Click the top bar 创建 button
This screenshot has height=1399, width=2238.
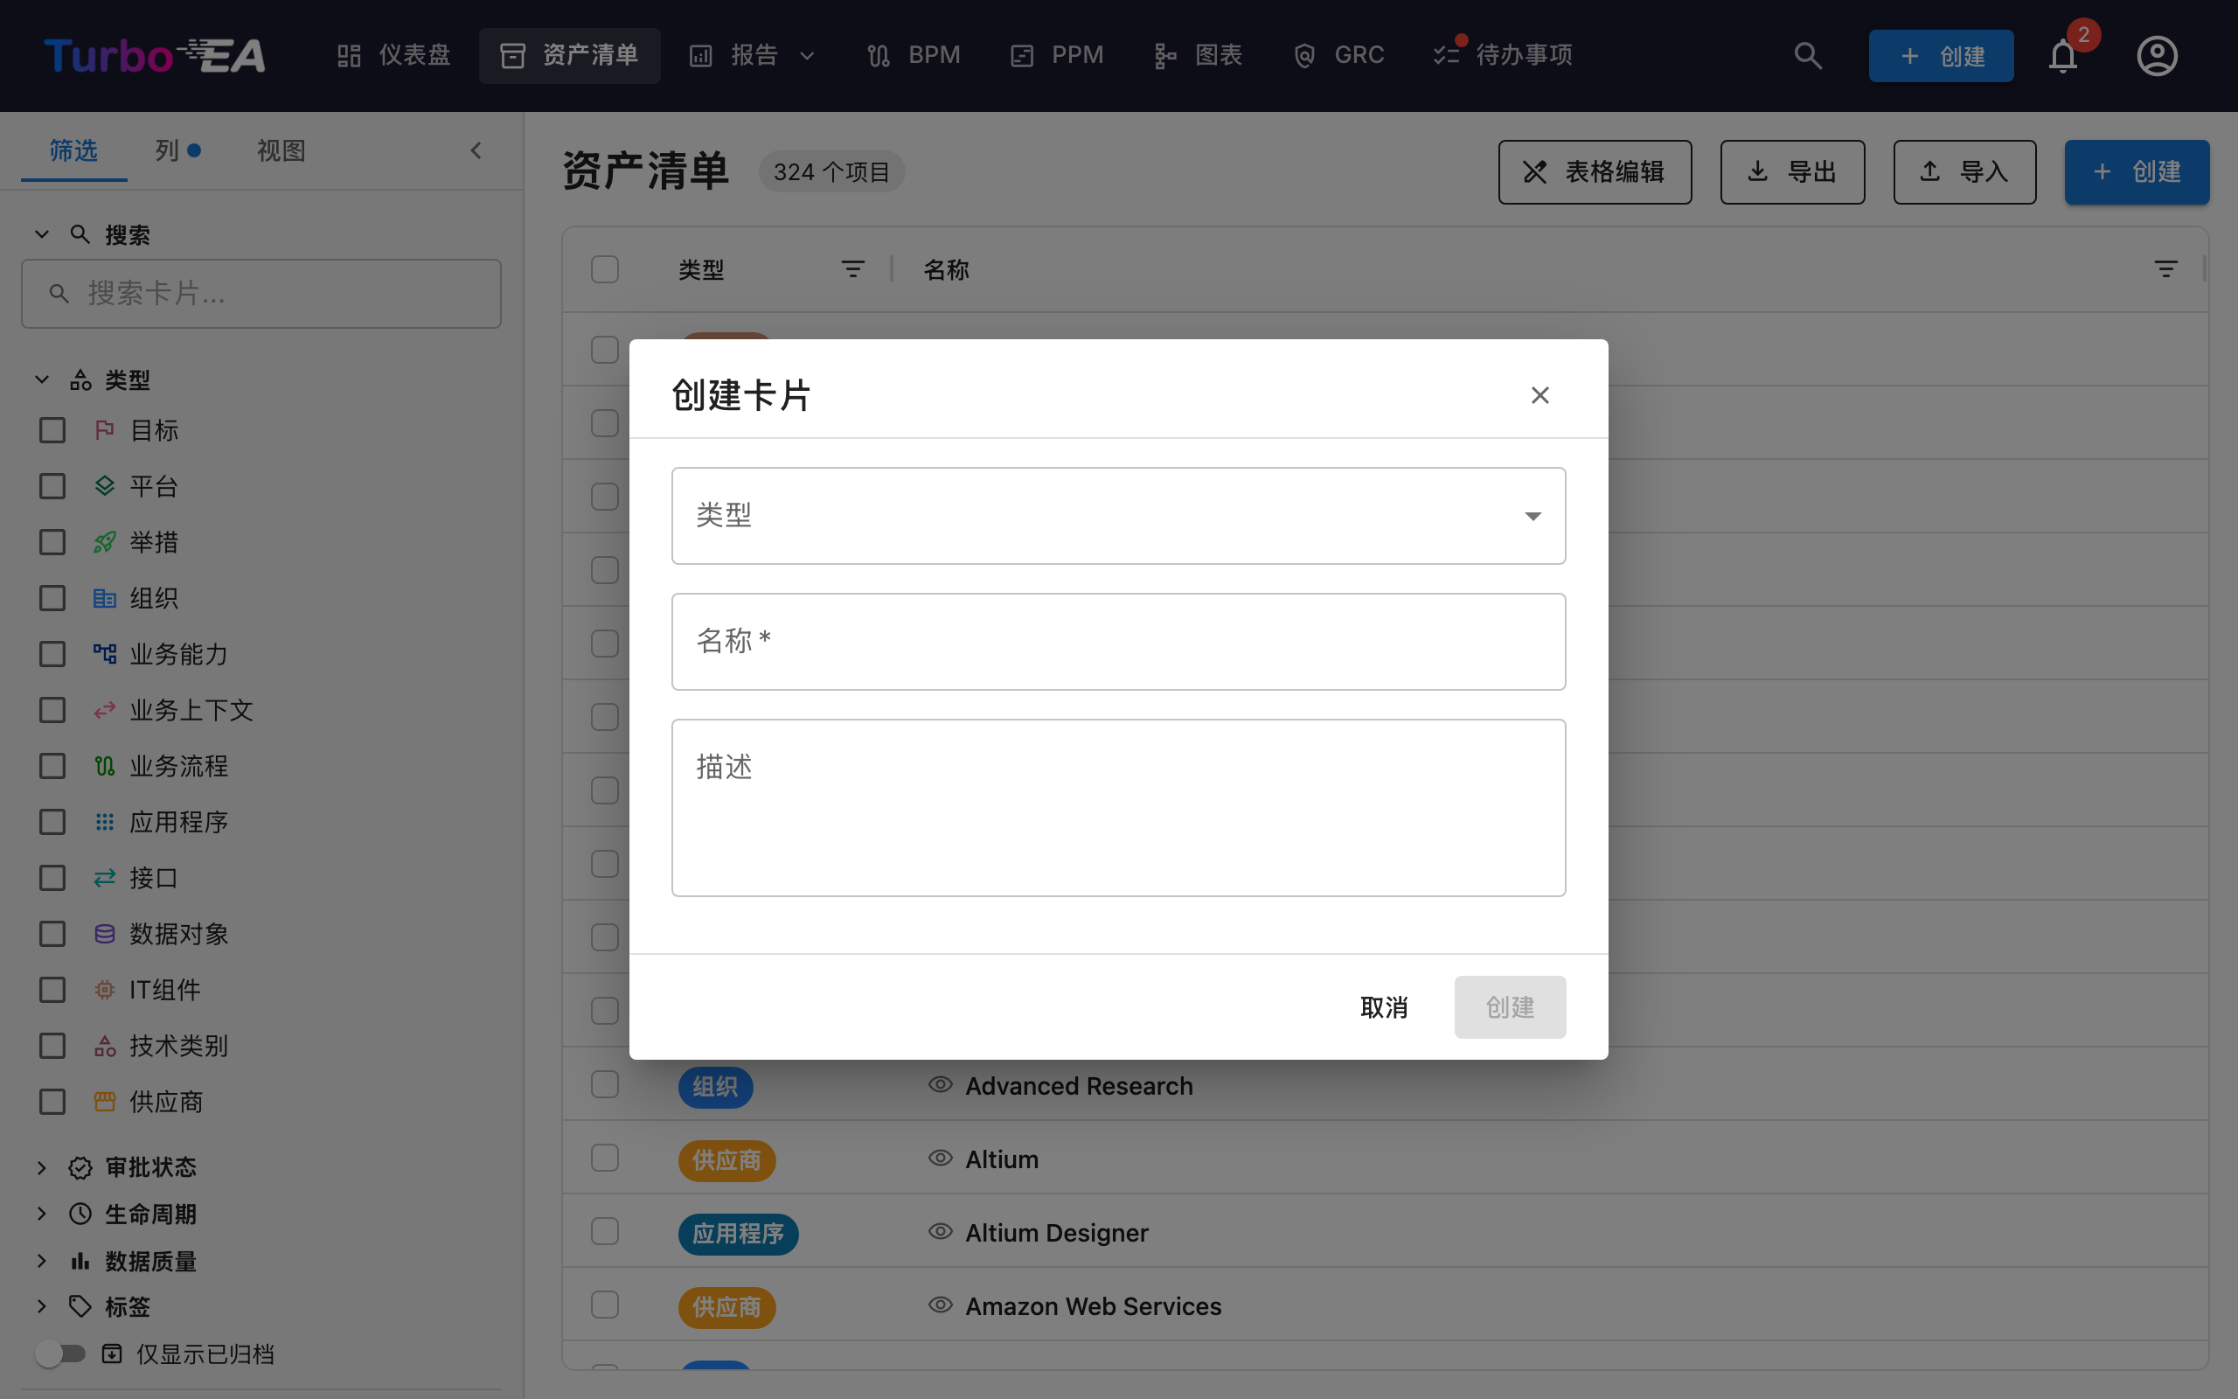click(x=1940, y=55)
